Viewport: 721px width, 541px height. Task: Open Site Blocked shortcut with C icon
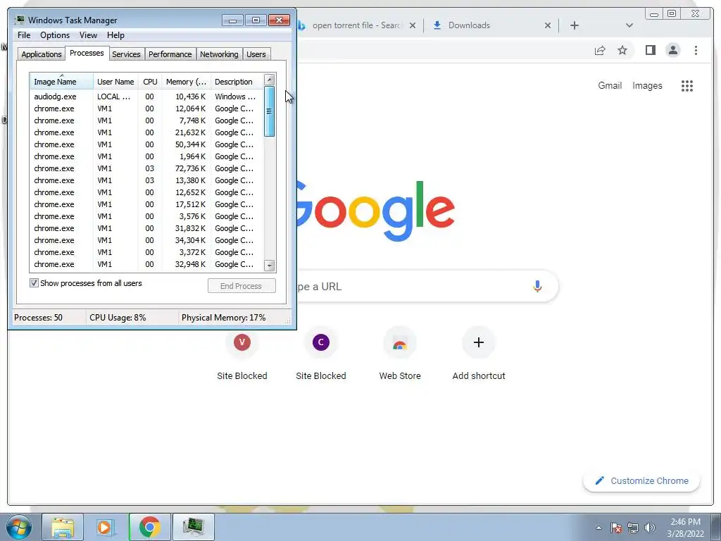point(321,343)
